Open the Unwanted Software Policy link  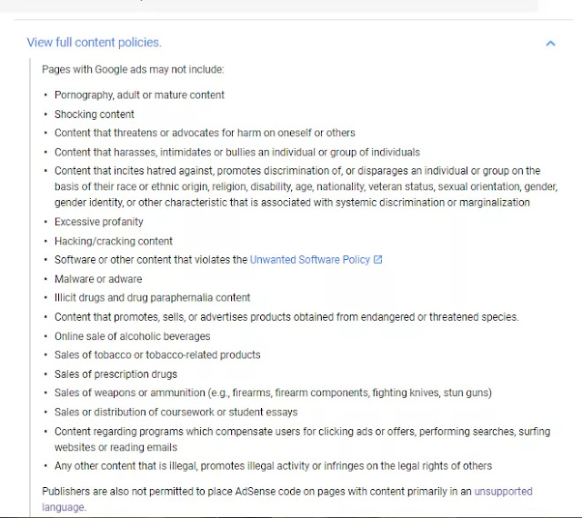[310, 260]
